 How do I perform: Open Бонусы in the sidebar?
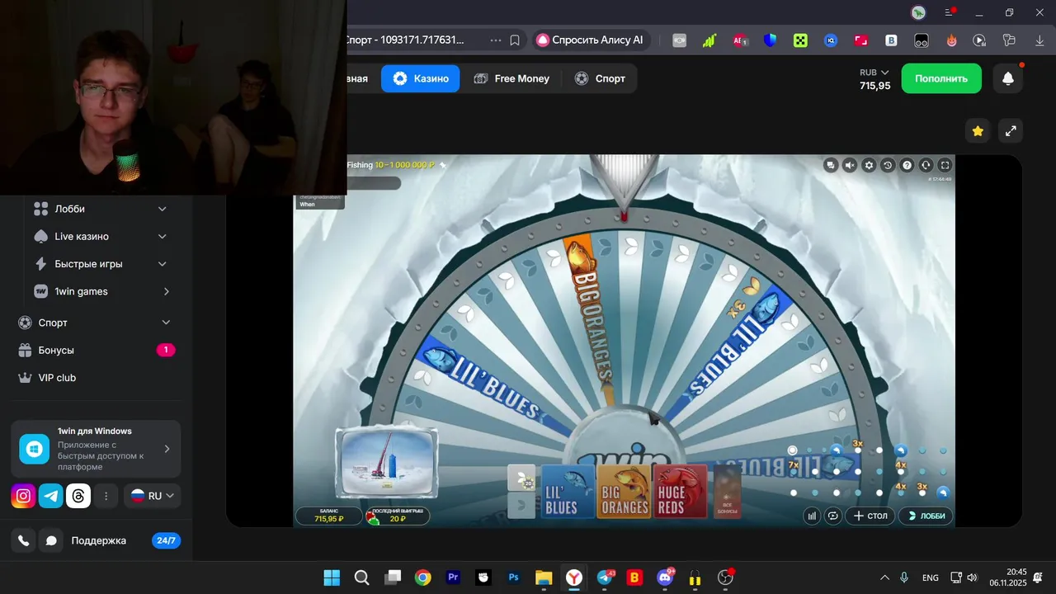tap(96, 350)
